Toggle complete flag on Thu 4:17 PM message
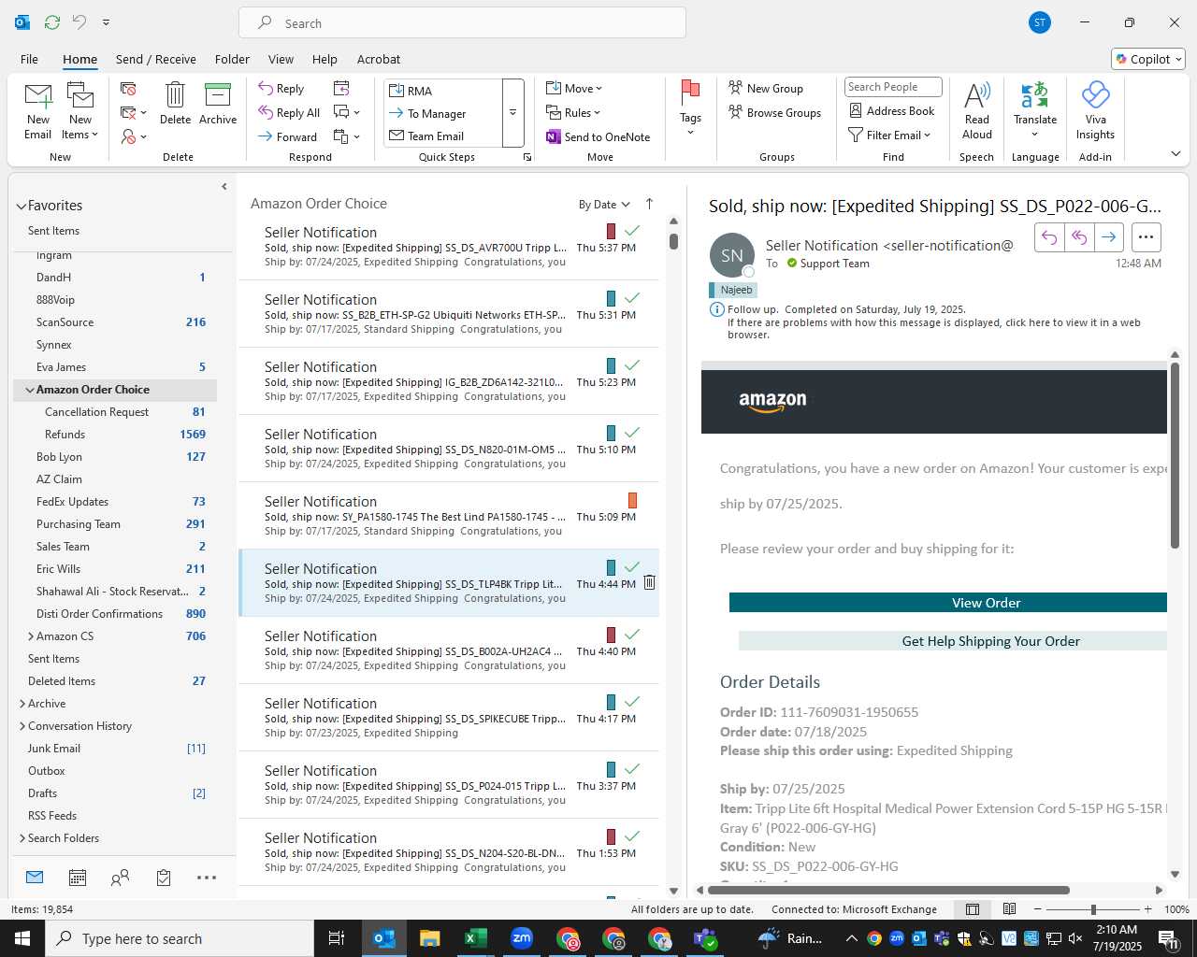The image size is (1197, 957). (632, 701)
